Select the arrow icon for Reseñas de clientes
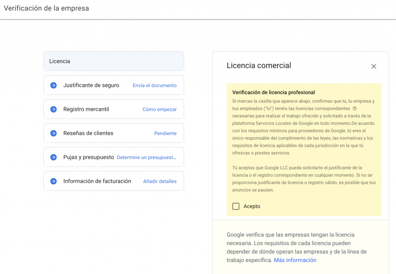The width and height of the screenshot is (396, 274). click(53, 133)
